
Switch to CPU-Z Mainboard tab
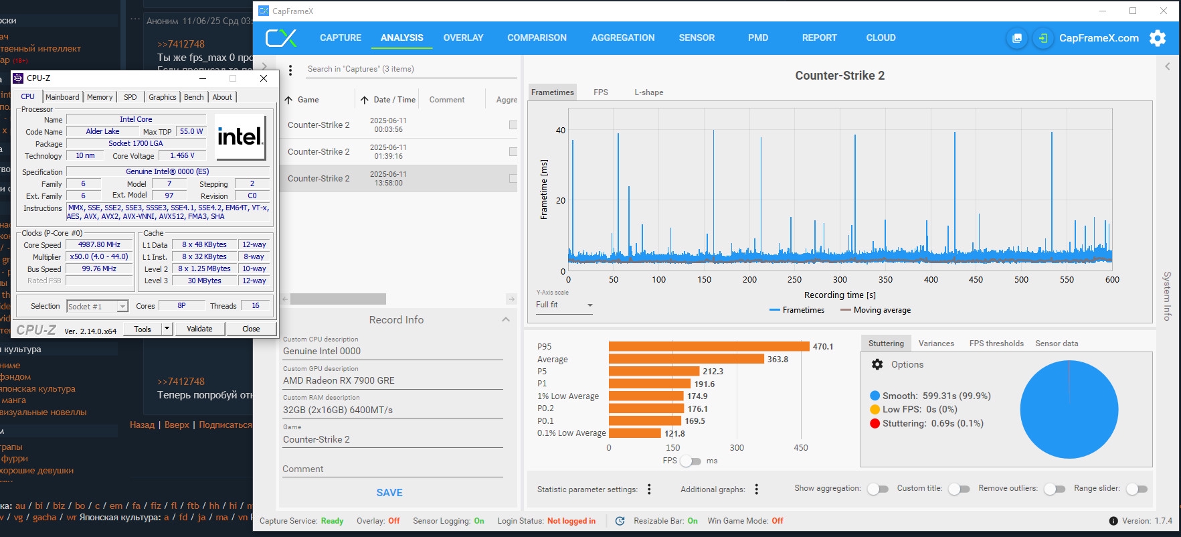62,97
